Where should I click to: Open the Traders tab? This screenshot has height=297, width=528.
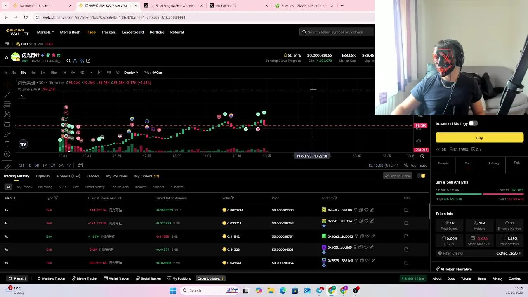coord(93,176)
